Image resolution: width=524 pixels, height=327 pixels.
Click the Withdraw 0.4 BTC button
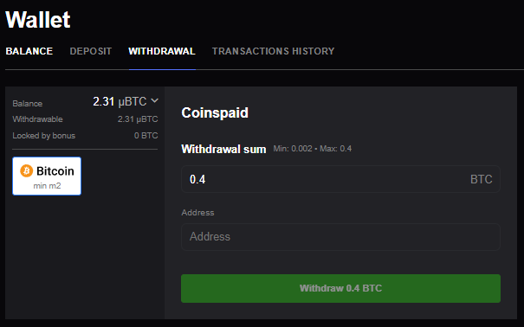tap(340, 288)
